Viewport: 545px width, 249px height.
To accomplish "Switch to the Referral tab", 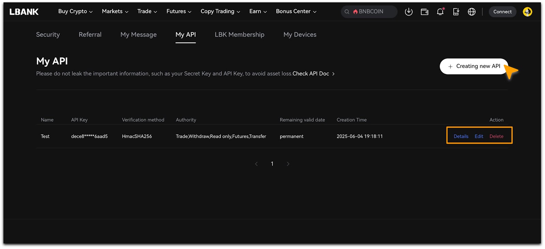I will pyautogui.click(x=90, y=35).
